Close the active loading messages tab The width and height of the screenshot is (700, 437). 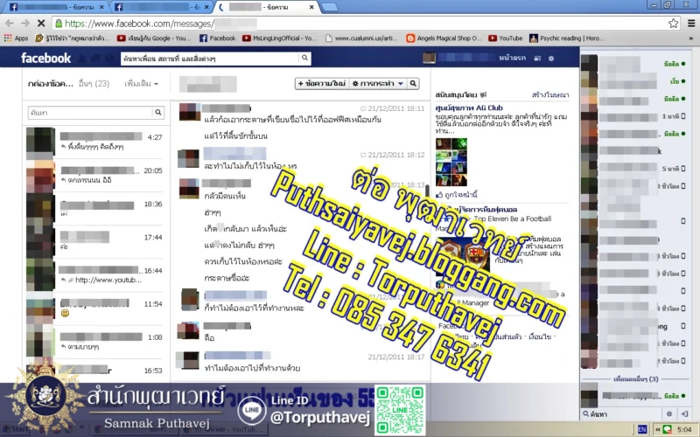tap(311, 7)
